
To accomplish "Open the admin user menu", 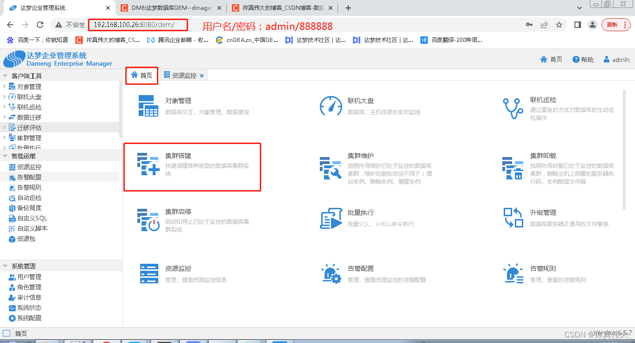I will [x=616, y=59].
